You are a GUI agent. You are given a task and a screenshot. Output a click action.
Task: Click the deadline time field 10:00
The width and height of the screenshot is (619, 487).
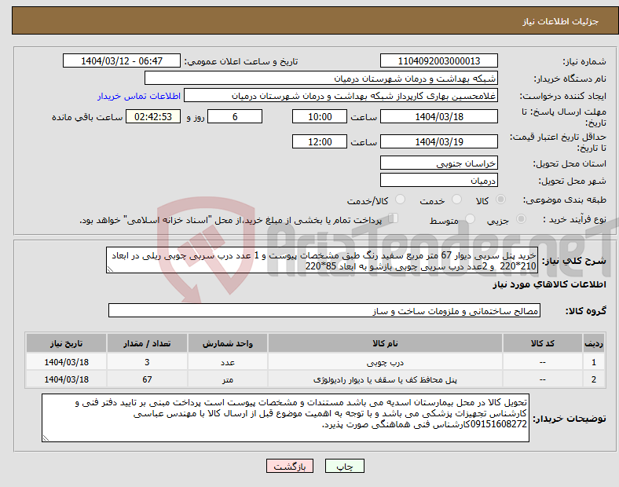pos(320,116)
